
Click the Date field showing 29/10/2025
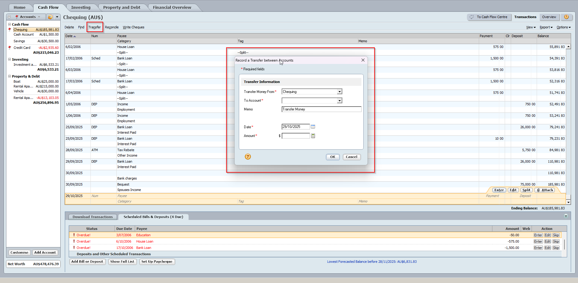tap(296, 127)
